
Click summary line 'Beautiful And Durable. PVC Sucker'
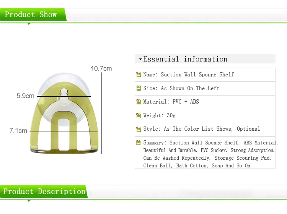pyautogui.click(x=185, y=150)
